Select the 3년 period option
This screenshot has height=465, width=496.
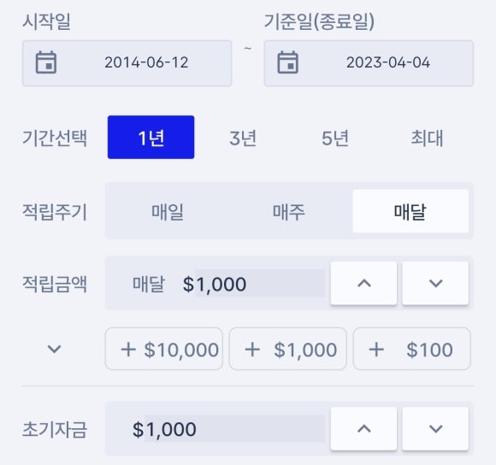tap(243, 138)
